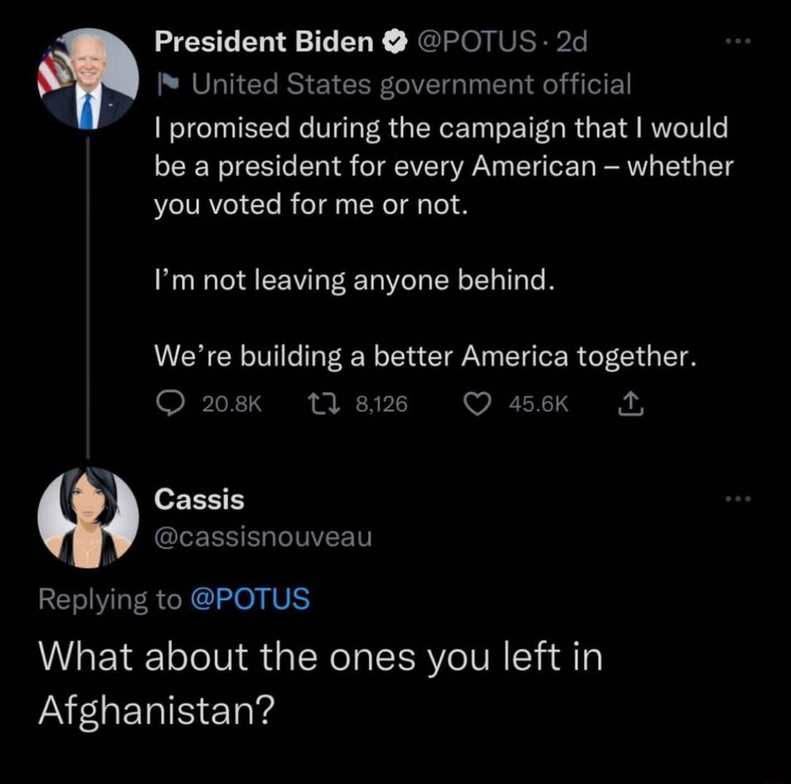Click the blue @POTUS link after Replying to

[250, 600]
